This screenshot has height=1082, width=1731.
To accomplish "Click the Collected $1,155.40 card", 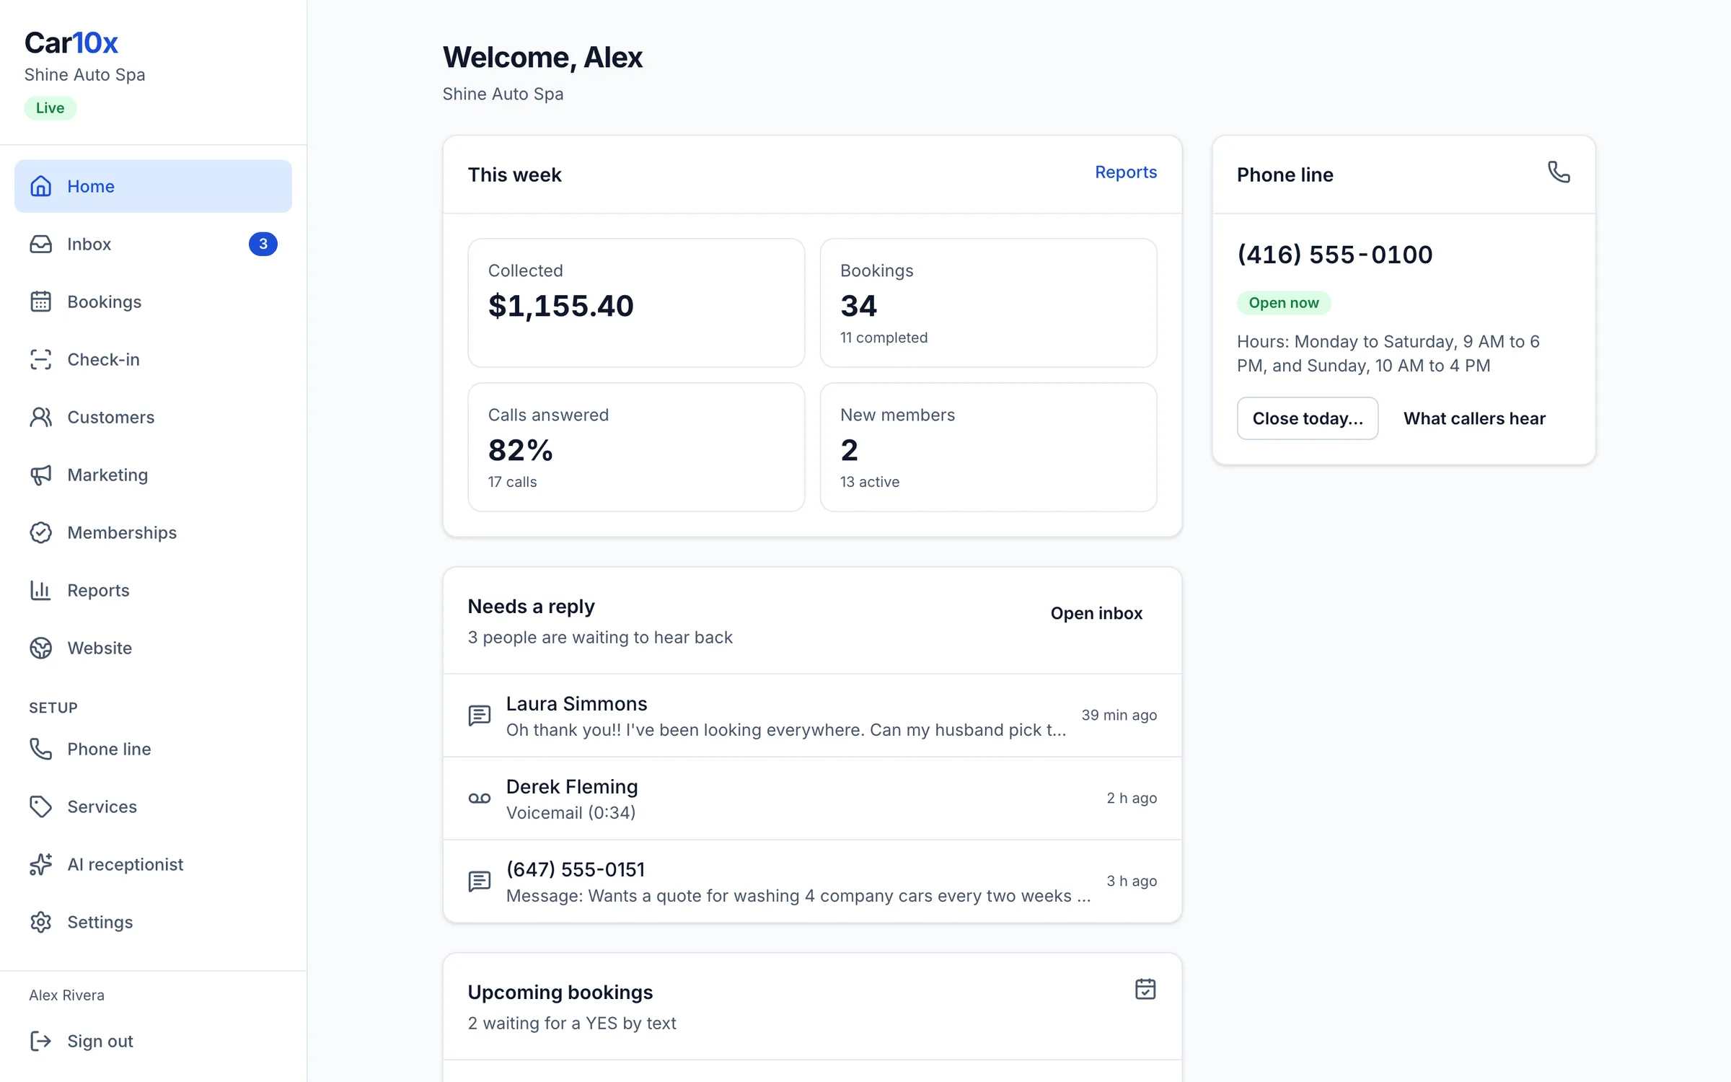I will click(636, 303).
